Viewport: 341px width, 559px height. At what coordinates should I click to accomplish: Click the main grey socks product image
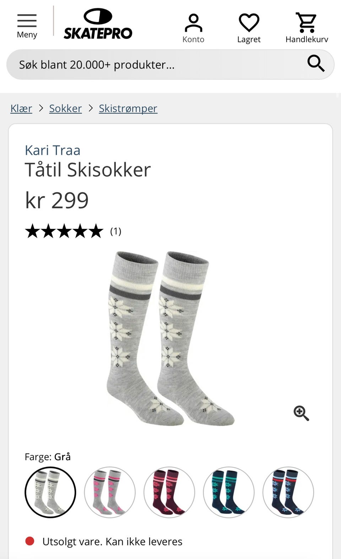tap(170, 338)
